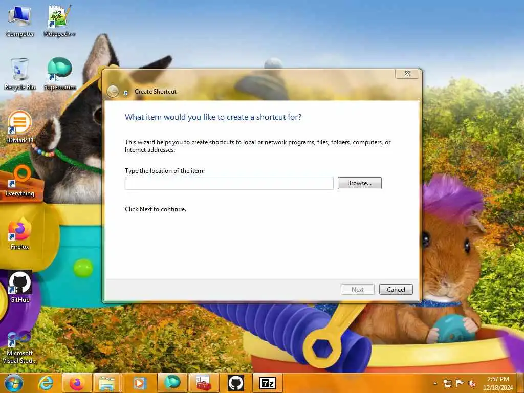Open the clock showing 2:57 PM
The image size is (524, 393).
point(497,383)
